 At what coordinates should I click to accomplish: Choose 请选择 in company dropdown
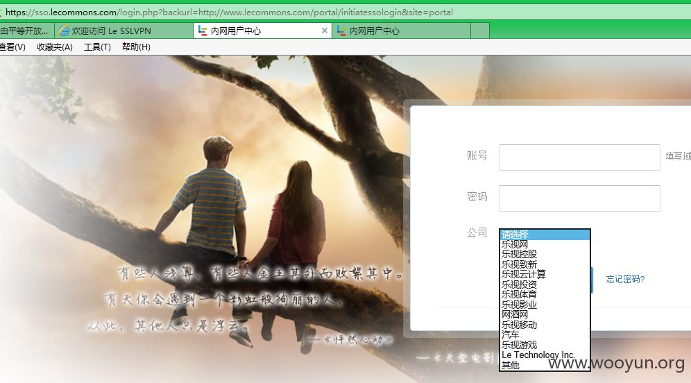(x=545, y=235)
